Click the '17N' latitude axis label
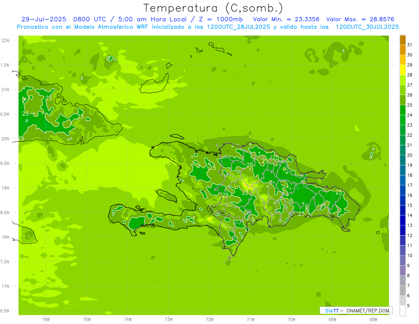 6,286
